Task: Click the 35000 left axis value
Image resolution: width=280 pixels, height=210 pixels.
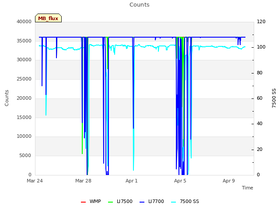Action: (x=24, y=41)
